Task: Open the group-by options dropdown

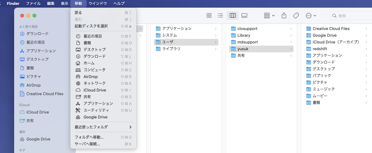Action: [x=269, y=16]
